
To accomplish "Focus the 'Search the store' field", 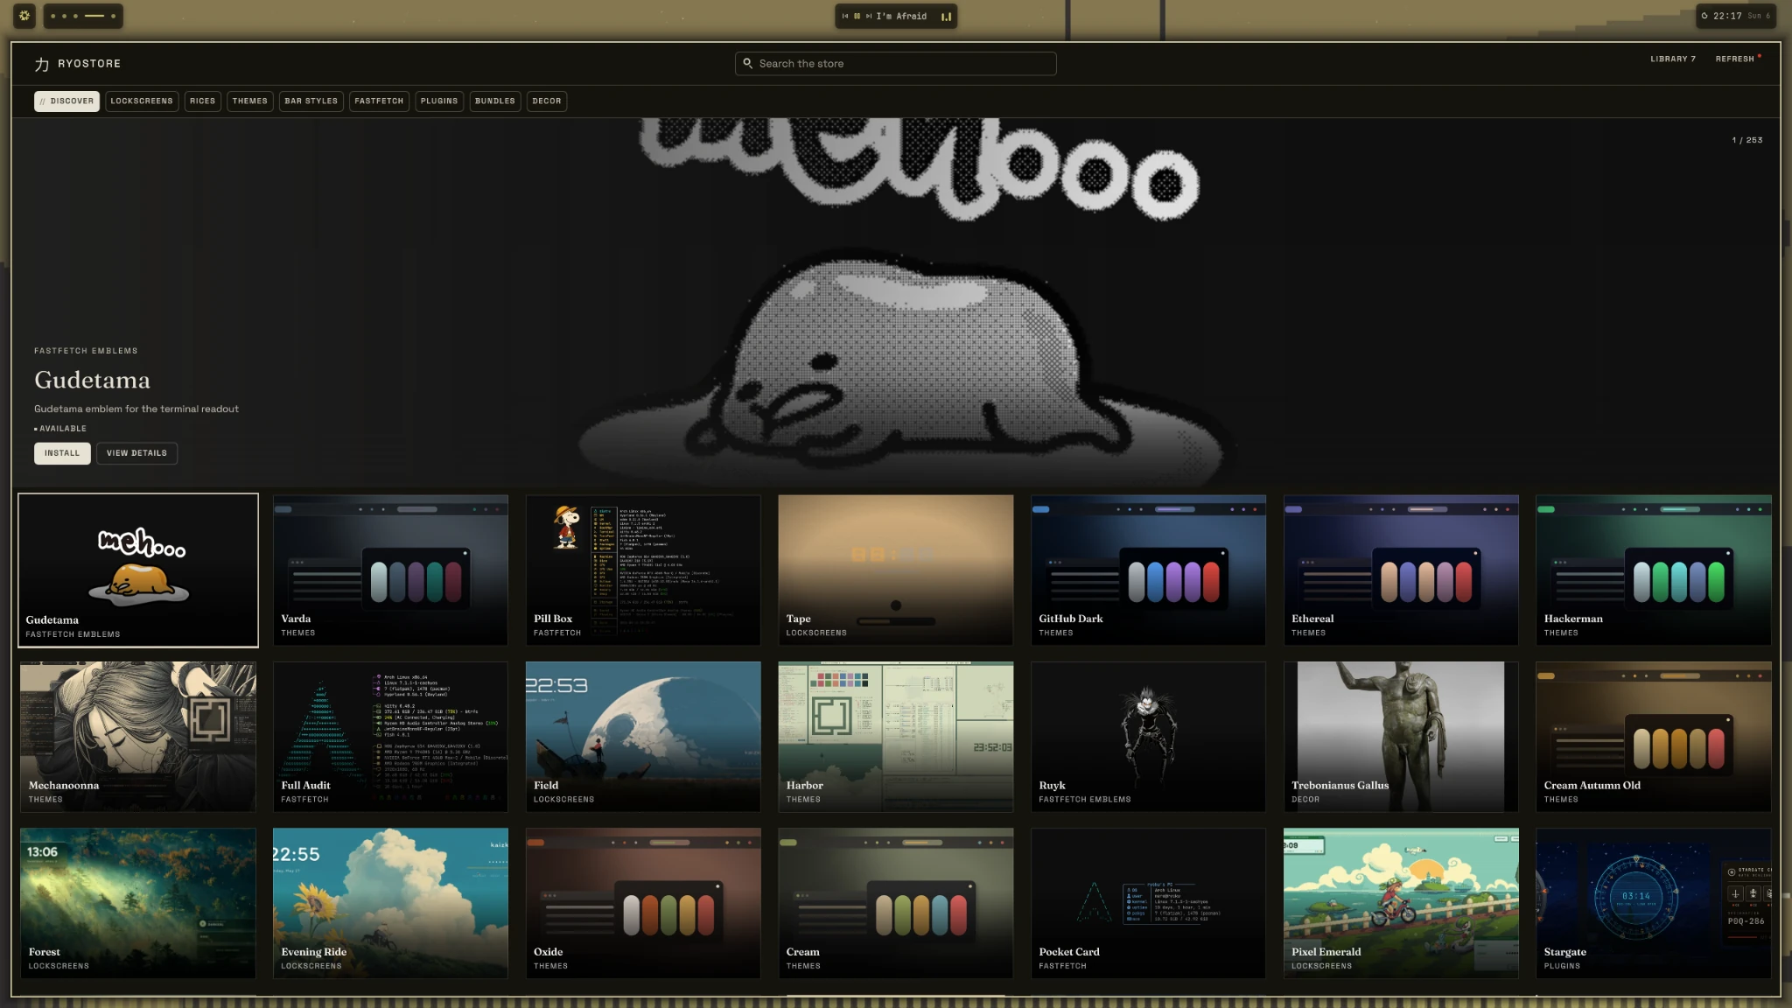I will (895, 63).
